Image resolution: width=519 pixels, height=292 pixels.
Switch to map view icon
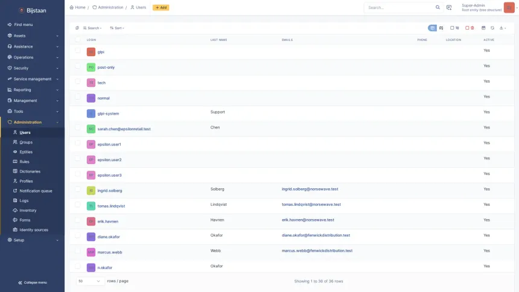(x=441, y=28)
